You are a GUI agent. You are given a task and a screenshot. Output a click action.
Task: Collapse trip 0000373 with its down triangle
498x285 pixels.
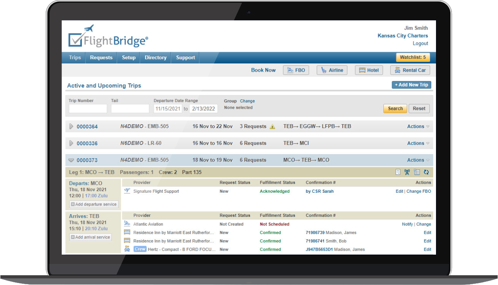pos(71,160)
